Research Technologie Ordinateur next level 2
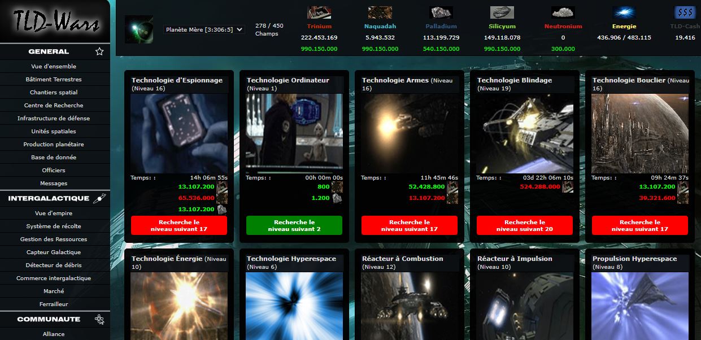701x340 pixels. coord(294,225)
